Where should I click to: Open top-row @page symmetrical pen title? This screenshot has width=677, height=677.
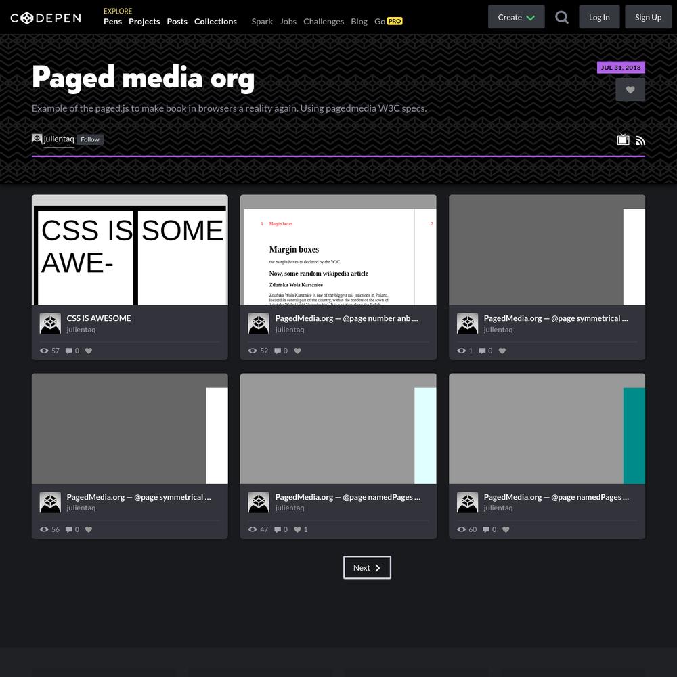coord(556,318)
